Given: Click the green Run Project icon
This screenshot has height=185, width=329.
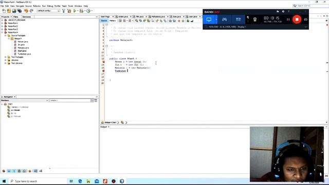Looking at the screenshot, I should (75, 11).
